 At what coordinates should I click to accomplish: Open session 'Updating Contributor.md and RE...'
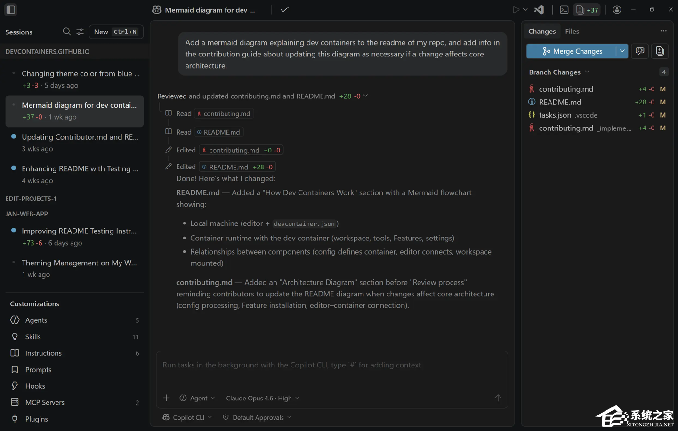click(x=74, y=143)
